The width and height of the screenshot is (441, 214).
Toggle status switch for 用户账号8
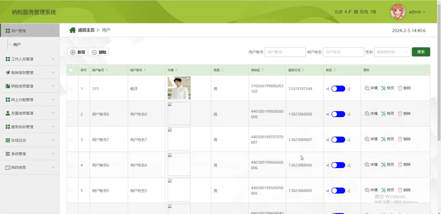click(x=338, y=114)
